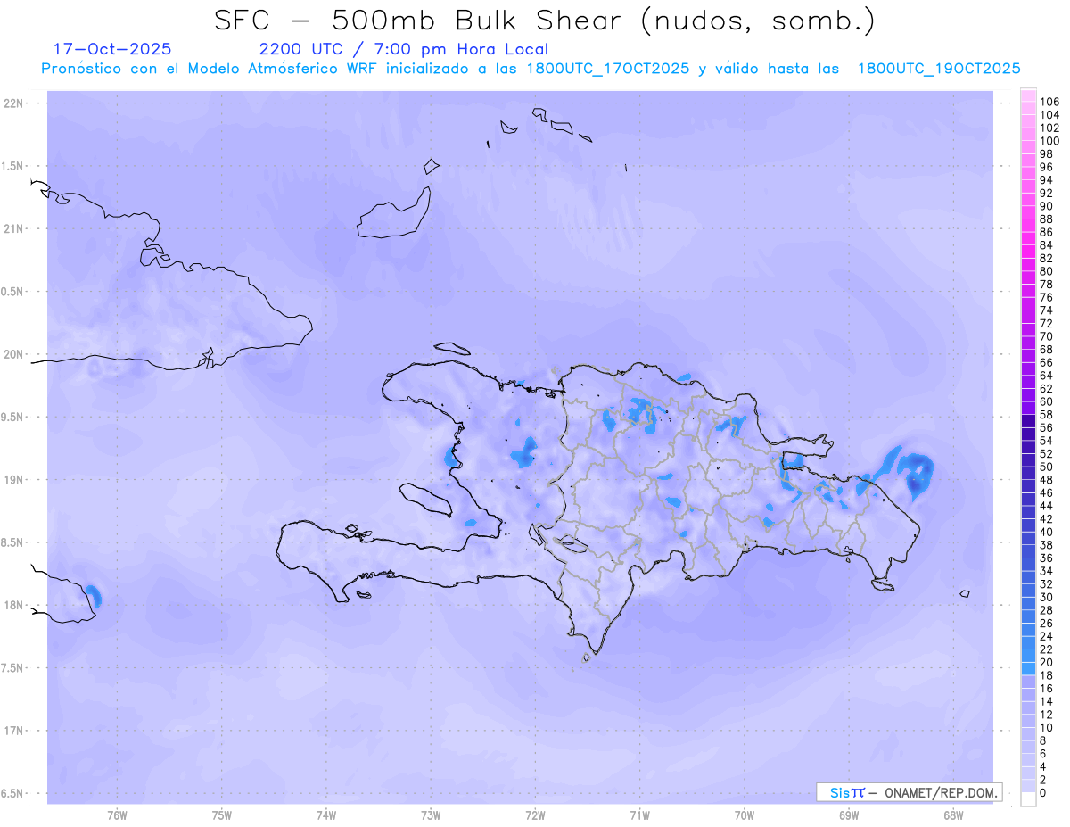The height and width of the screenshot is (827, 1070).
Task: Click the "71W" longitude label
Action: (x=639, y=815)
